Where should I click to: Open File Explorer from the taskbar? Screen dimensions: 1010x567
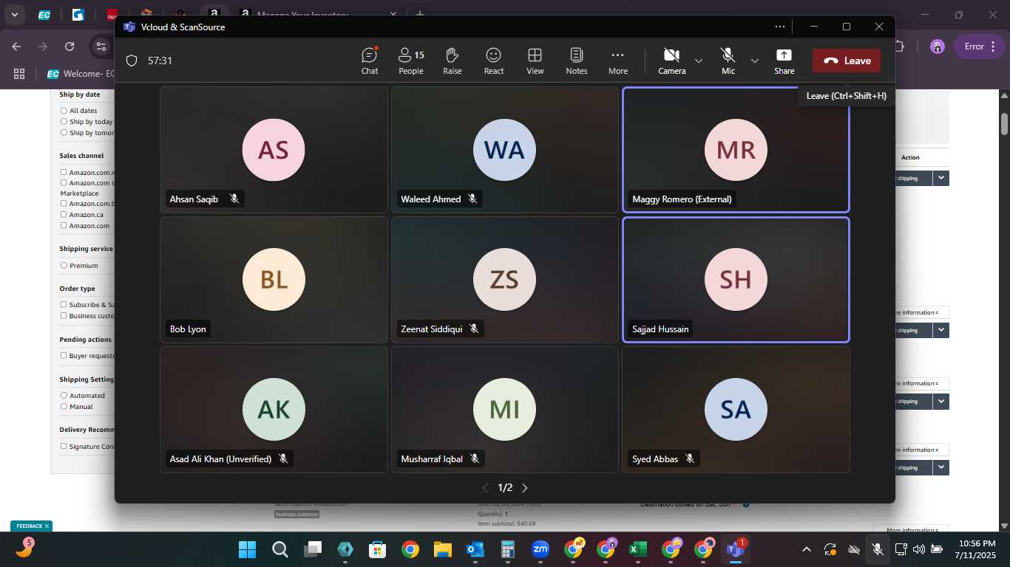coord(442,549)
